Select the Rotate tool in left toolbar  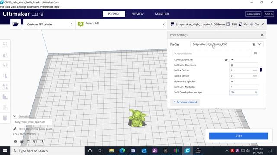tap(5, 65)
